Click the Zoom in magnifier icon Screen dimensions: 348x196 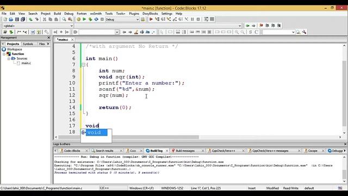pos(237,32)
